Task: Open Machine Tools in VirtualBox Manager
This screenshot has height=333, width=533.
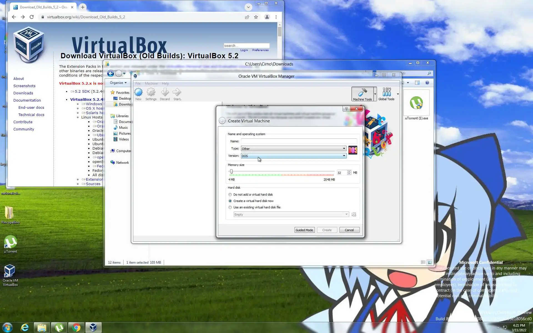Action: [362, 94]
